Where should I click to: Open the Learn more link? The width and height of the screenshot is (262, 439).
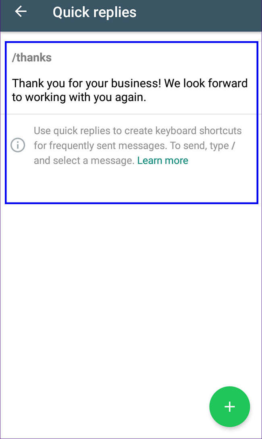coord(162,161)
